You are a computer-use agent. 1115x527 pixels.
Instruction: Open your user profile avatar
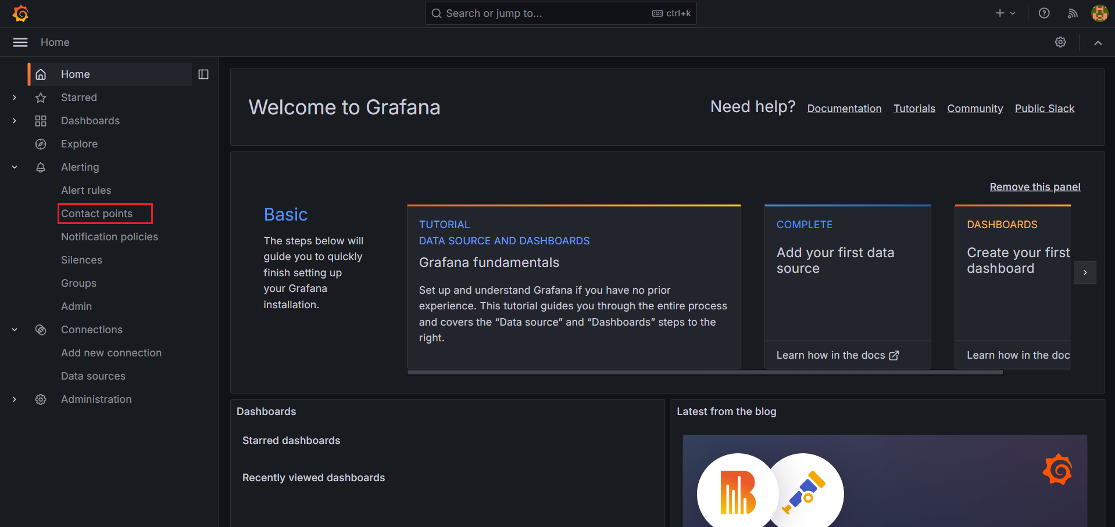pos(1099,13)
